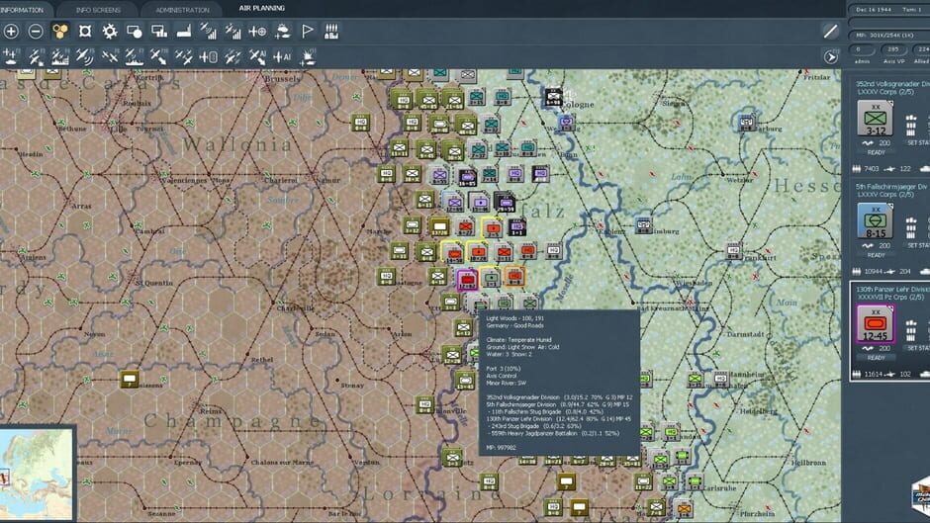Select the 352nd Volksgrenadier unit counter

(875, 118)
